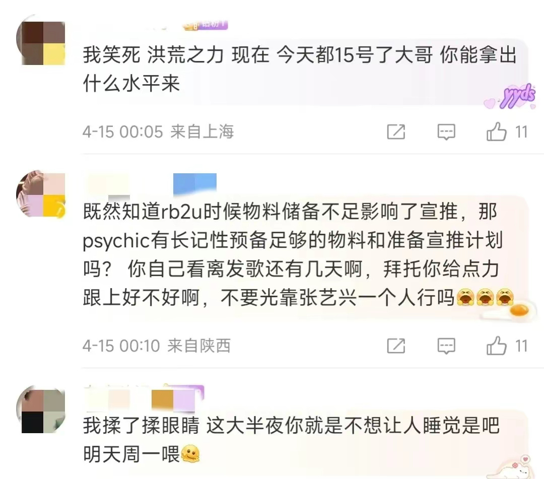Tap the fan badge above first comment
The height and width of the screenshot is (479, 544).
pos(206,24)
